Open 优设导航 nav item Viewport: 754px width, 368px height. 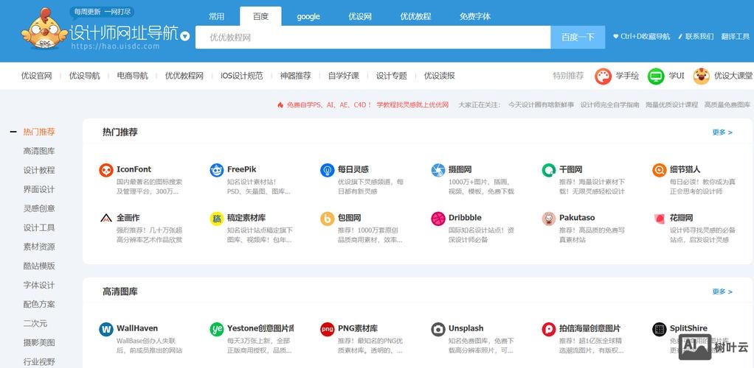coord(84,76)
